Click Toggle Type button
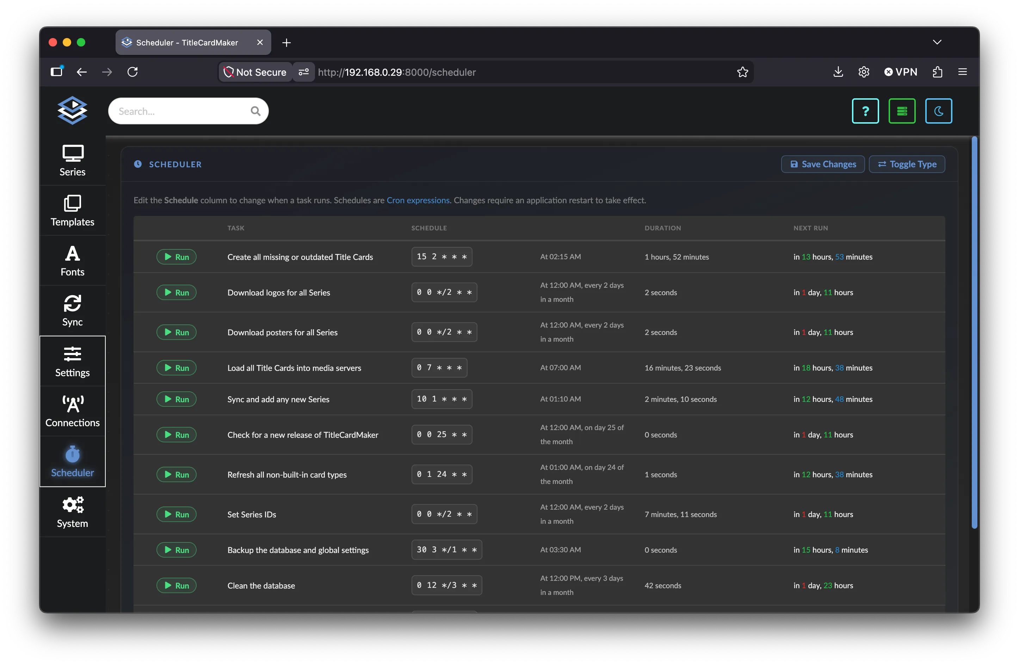The image size is (1019, 665). pyautogui.click(x=907, y=164)
